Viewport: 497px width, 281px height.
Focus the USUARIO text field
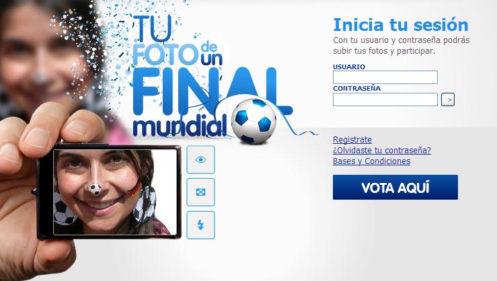click(385, 77)
